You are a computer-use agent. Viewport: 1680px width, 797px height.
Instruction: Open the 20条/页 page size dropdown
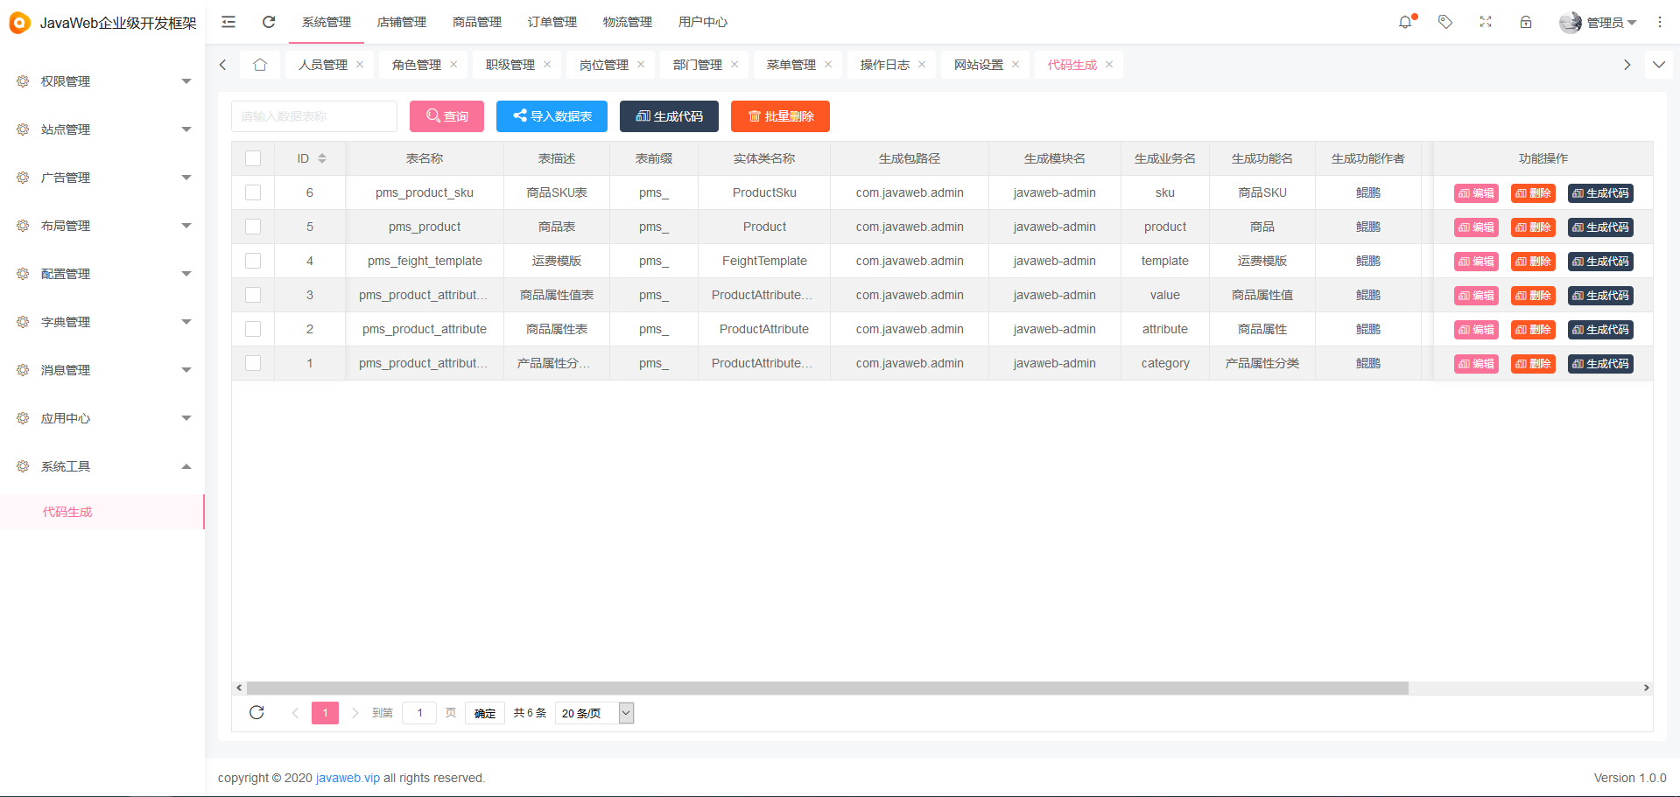594,713
